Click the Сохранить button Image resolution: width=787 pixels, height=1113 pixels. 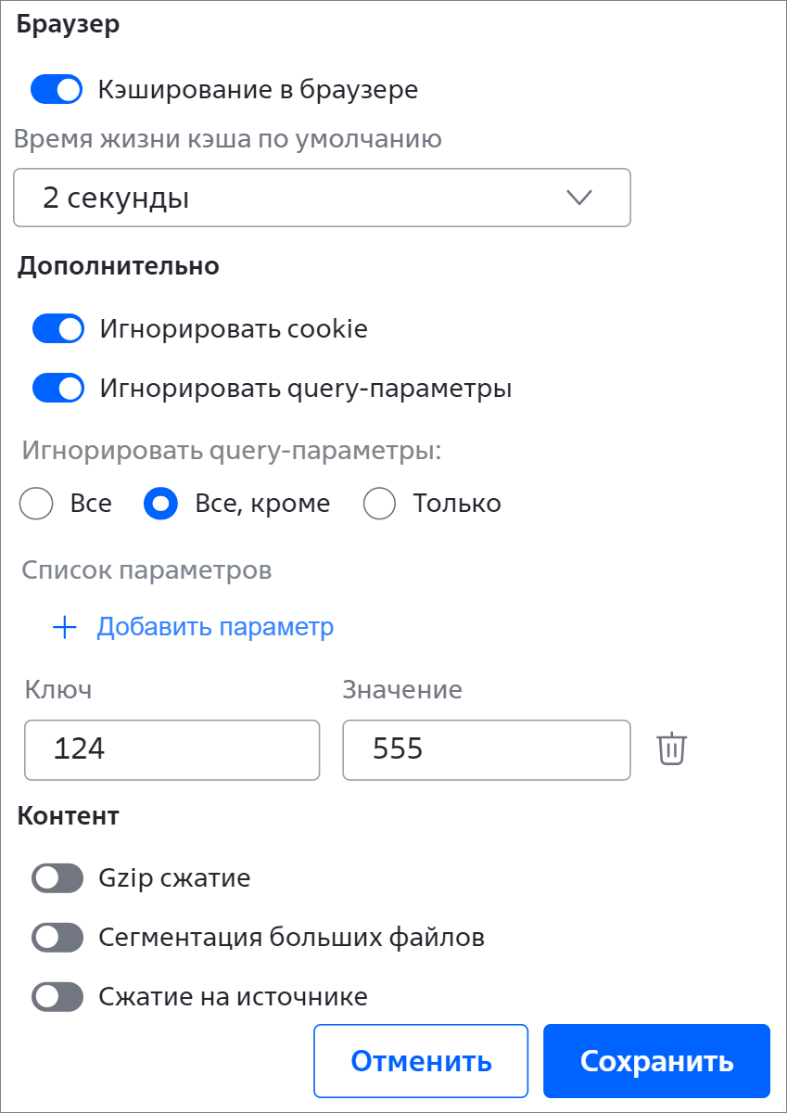pos(656,1061)
